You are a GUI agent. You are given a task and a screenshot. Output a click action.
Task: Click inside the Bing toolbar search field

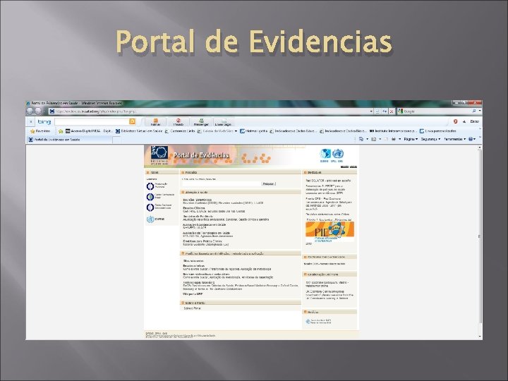pyautogui.click(x=92, y=121)
